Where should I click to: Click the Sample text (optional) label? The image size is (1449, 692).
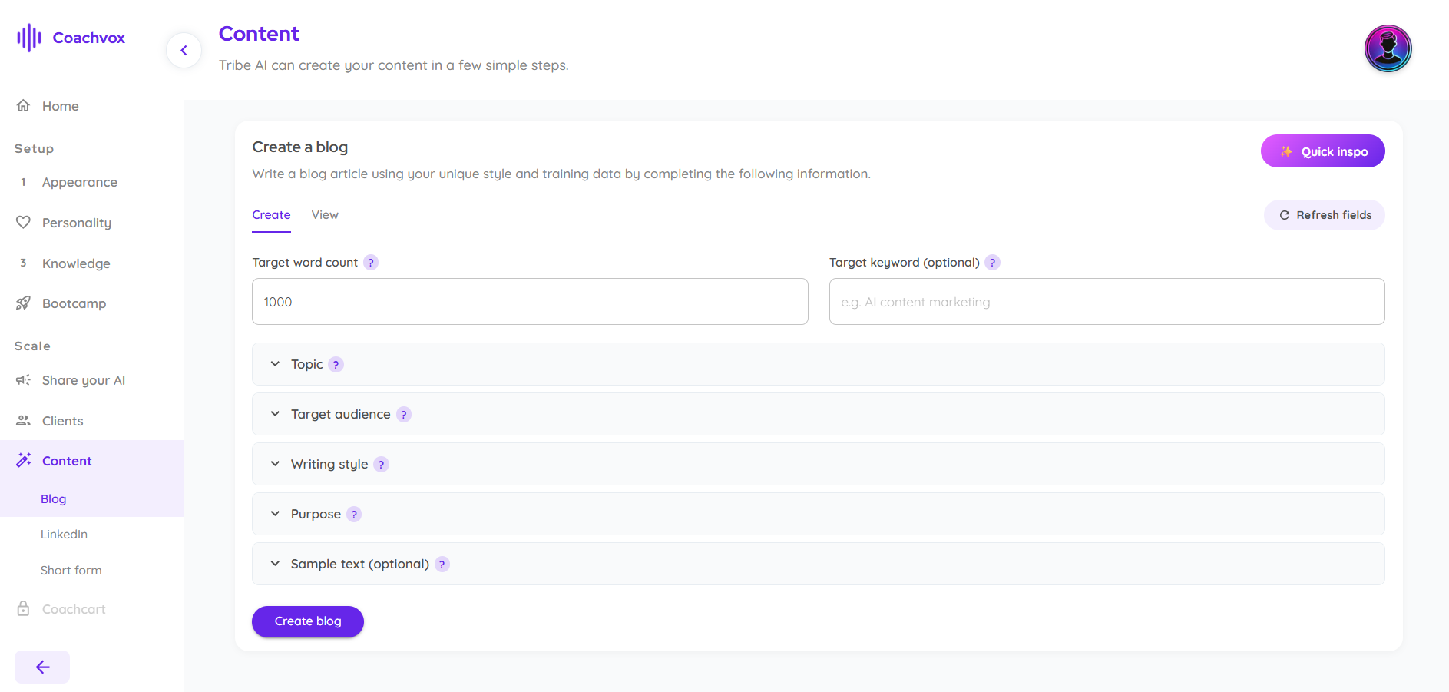(x=359, y=564)
